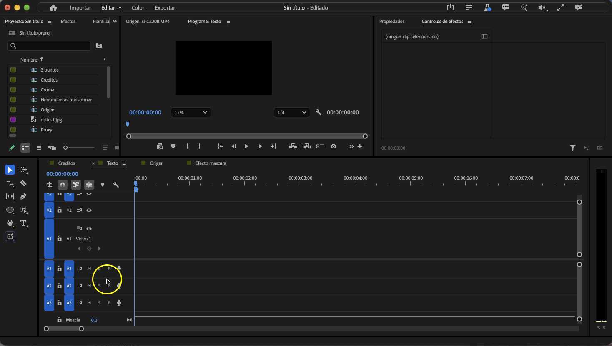Toggle snap magnet in timeline

(63, 185)
